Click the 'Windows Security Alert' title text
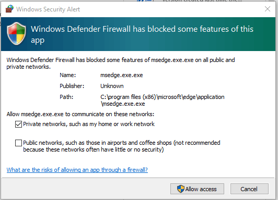The height and width of the screenshot is (200, 278). coord(48,9)
